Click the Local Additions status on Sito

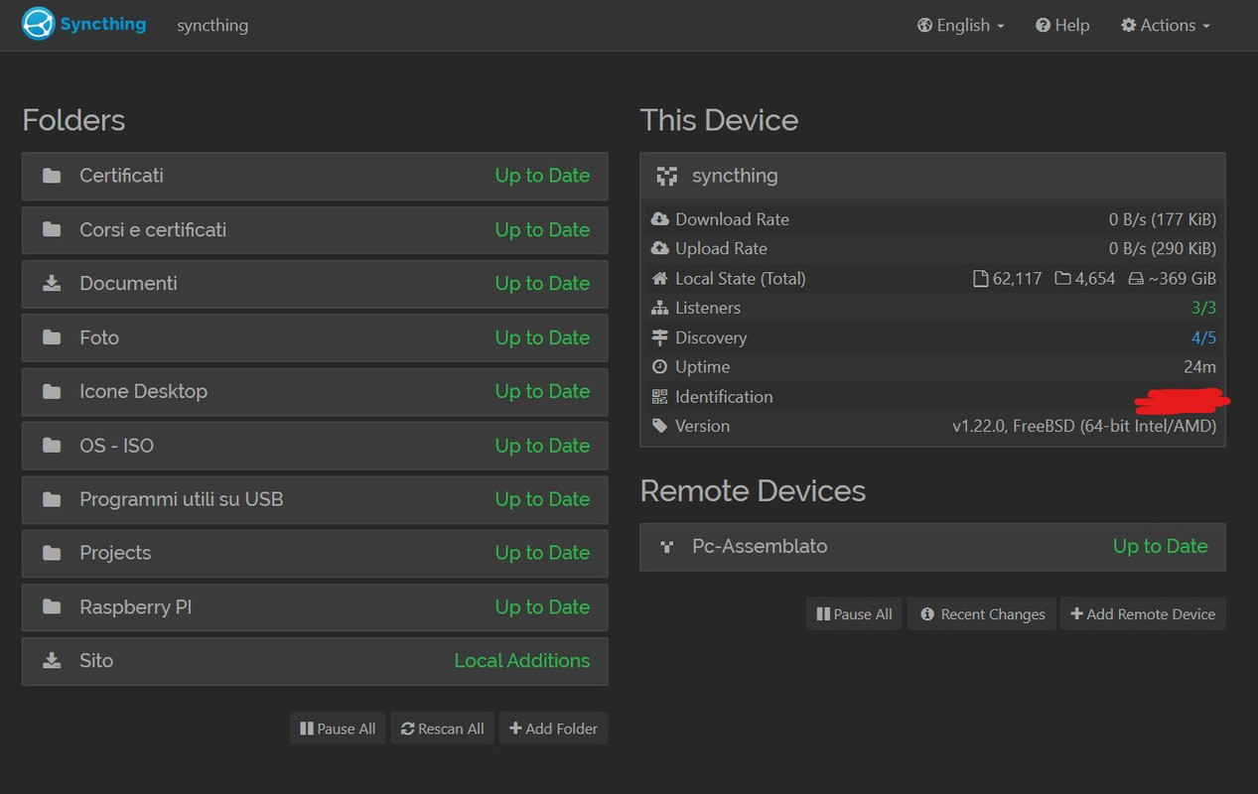click(x=522, y=661)
